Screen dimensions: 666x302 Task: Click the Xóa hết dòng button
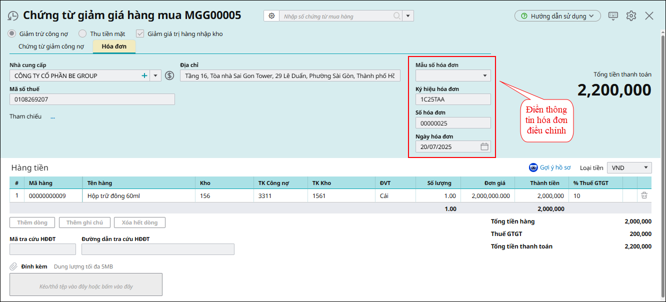pyautogui.click(x=139, y=222)
